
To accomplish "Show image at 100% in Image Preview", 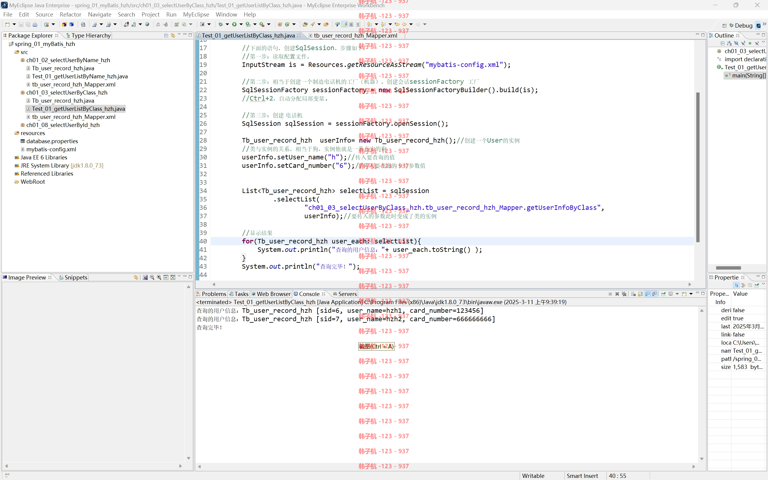I will point(166,277).
